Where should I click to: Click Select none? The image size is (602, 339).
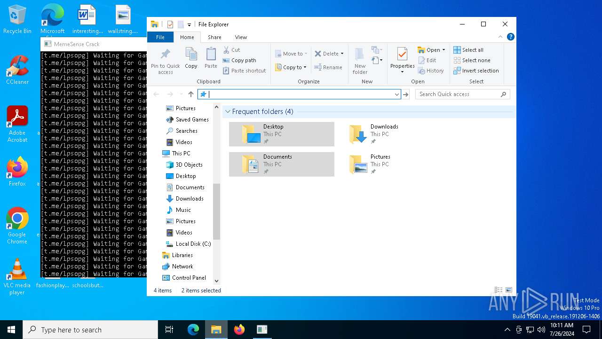coord(472,60)
